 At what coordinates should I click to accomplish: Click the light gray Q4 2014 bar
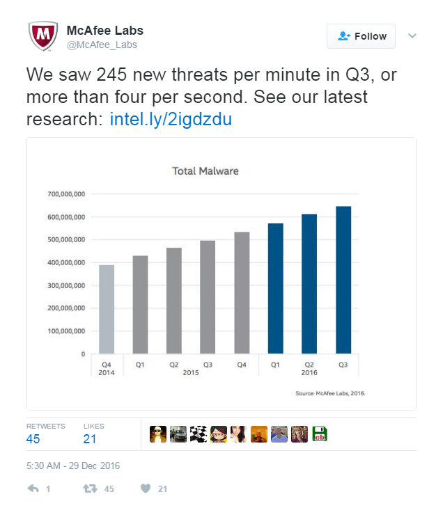coord(107,309)
